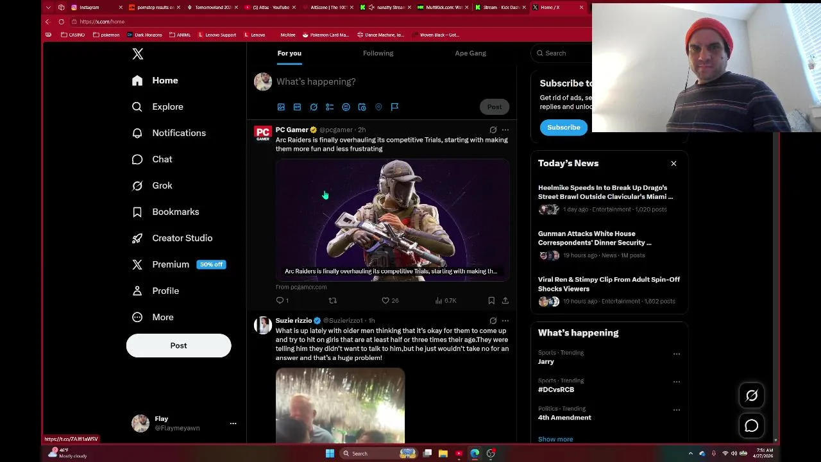The width and height of the screenshot is (821, 462).
Task: Click the small Post button in composer
Action: (494, 107)
